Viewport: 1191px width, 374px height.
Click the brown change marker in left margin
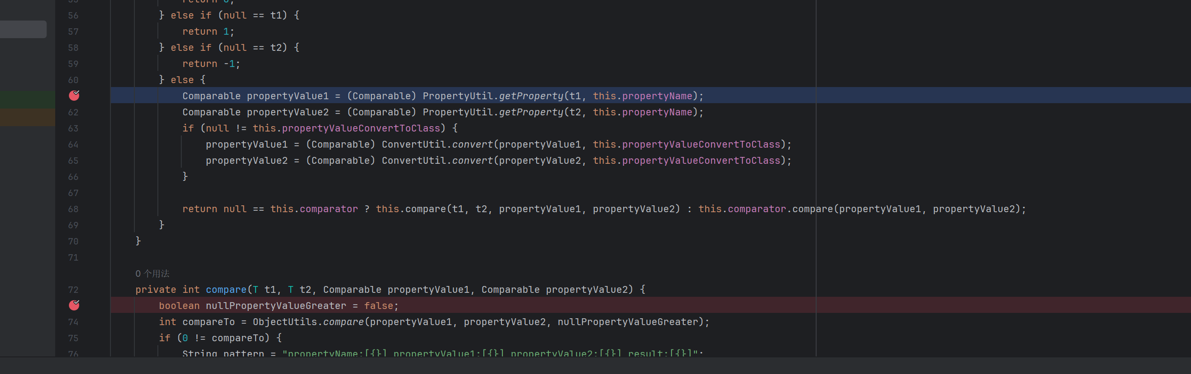[27, 117]
